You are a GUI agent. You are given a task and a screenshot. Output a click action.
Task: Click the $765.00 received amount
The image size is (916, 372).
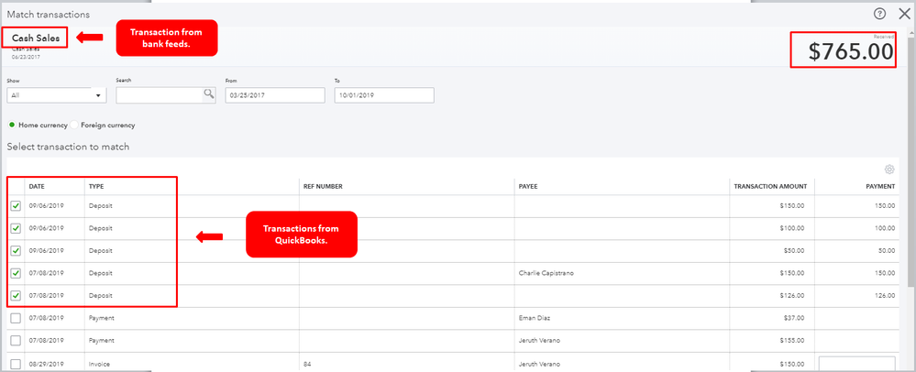pos(851,52)
